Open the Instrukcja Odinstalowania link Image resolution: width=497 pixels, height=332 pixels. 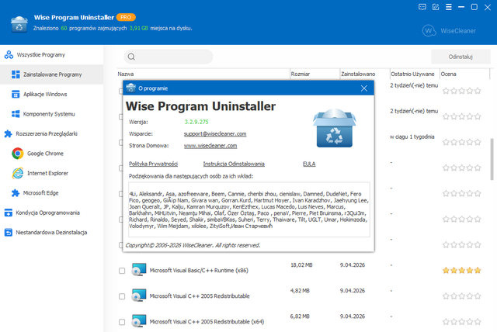[234, 164]
